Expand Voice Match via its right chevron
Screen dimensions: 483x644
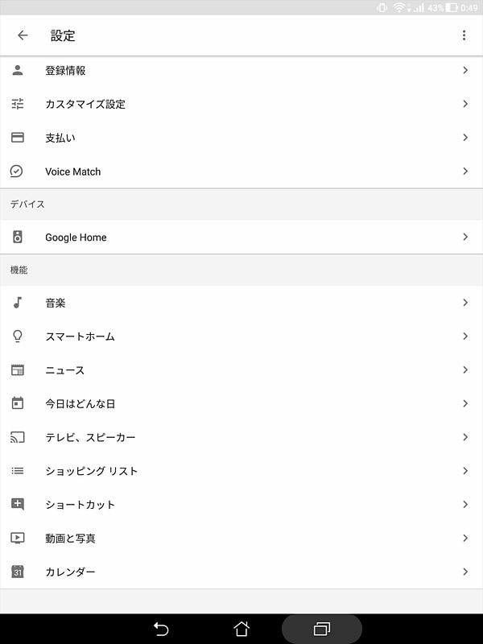click(x=467, y=171)
